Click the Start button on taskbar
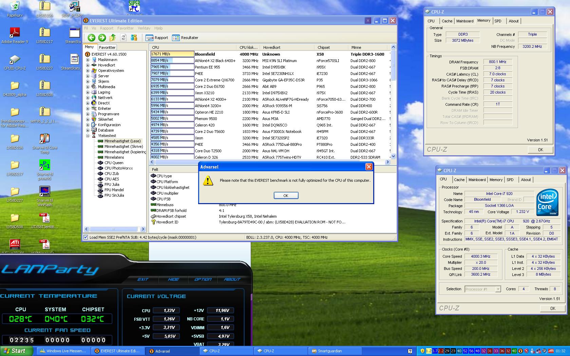570x356 pixels. coord(17,351)
